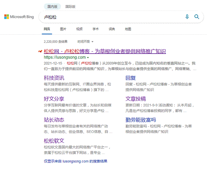Select the 图片 tab
The width and height of the screenshot is (207, 170).
(x=63, y=29)
